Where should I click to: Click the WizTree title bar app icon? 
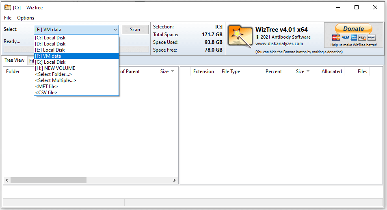point(7,7)
